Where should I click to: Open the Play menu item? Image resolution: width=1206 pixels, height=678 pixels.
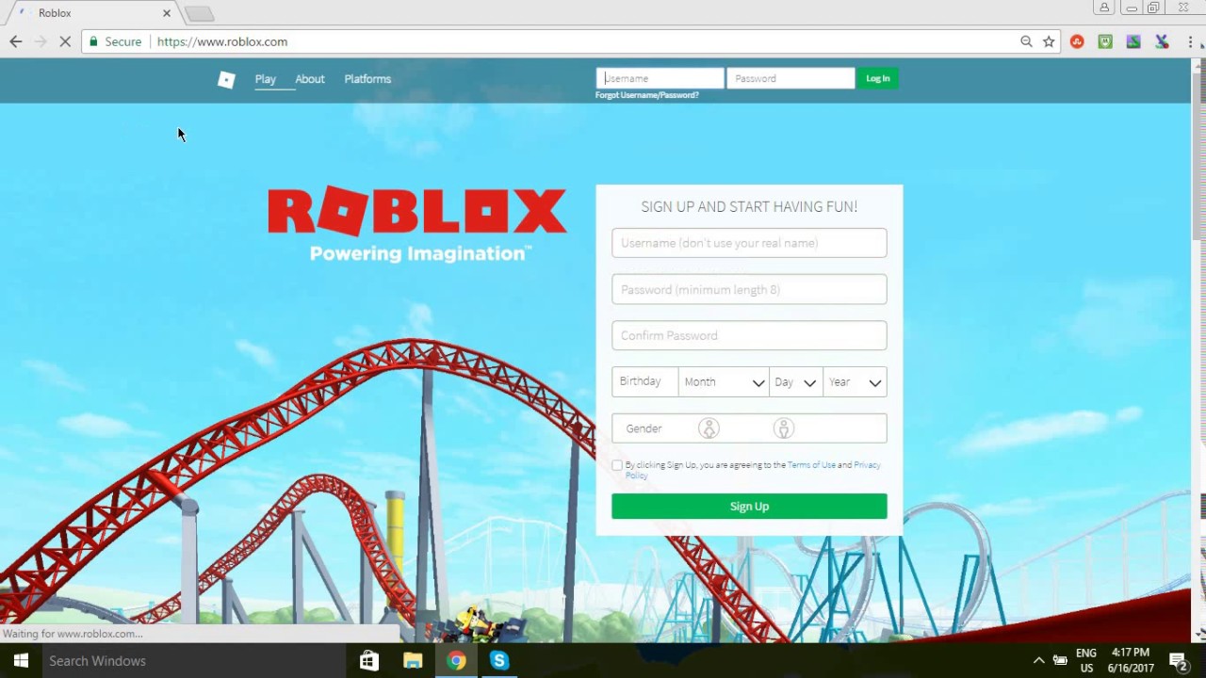coord(266,79)
